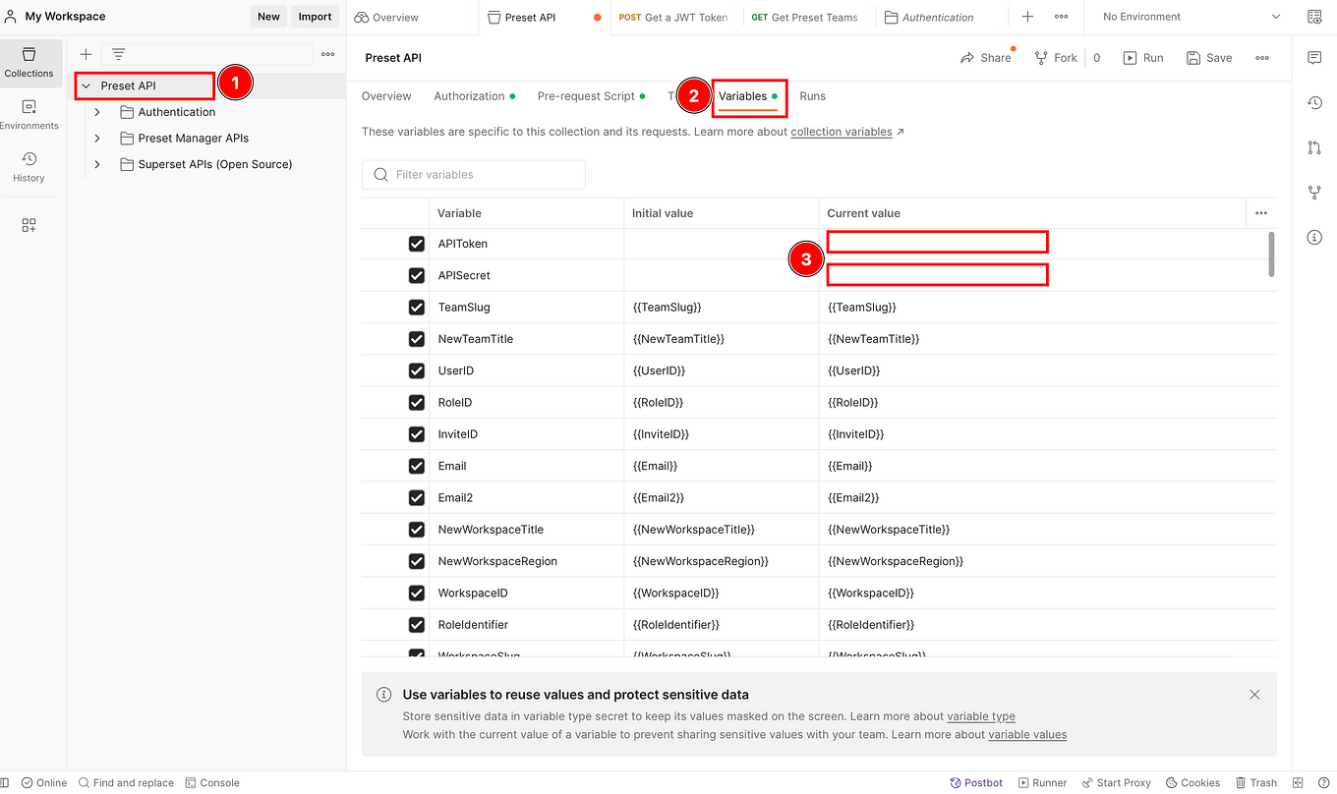This screenshot has height=794, width=1337.
Task: Open the Collection Runner from the status bar
Action: tap(1042, 782)
